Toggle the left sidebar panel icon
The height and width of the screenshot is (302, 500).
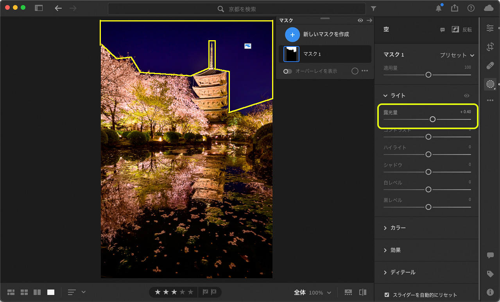tap(39, 8)
